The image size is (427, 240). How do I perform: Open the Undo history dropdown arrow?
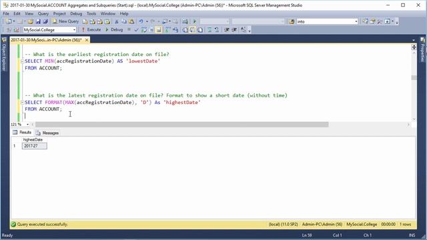point(147,21)
